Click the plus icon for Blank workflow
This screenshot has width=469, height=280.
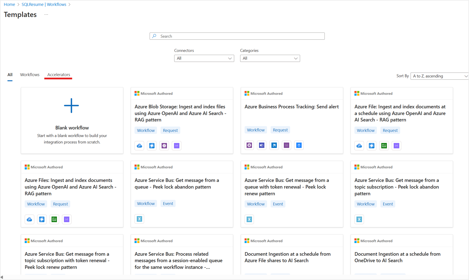pyautogui.click(x=71, y=106)
